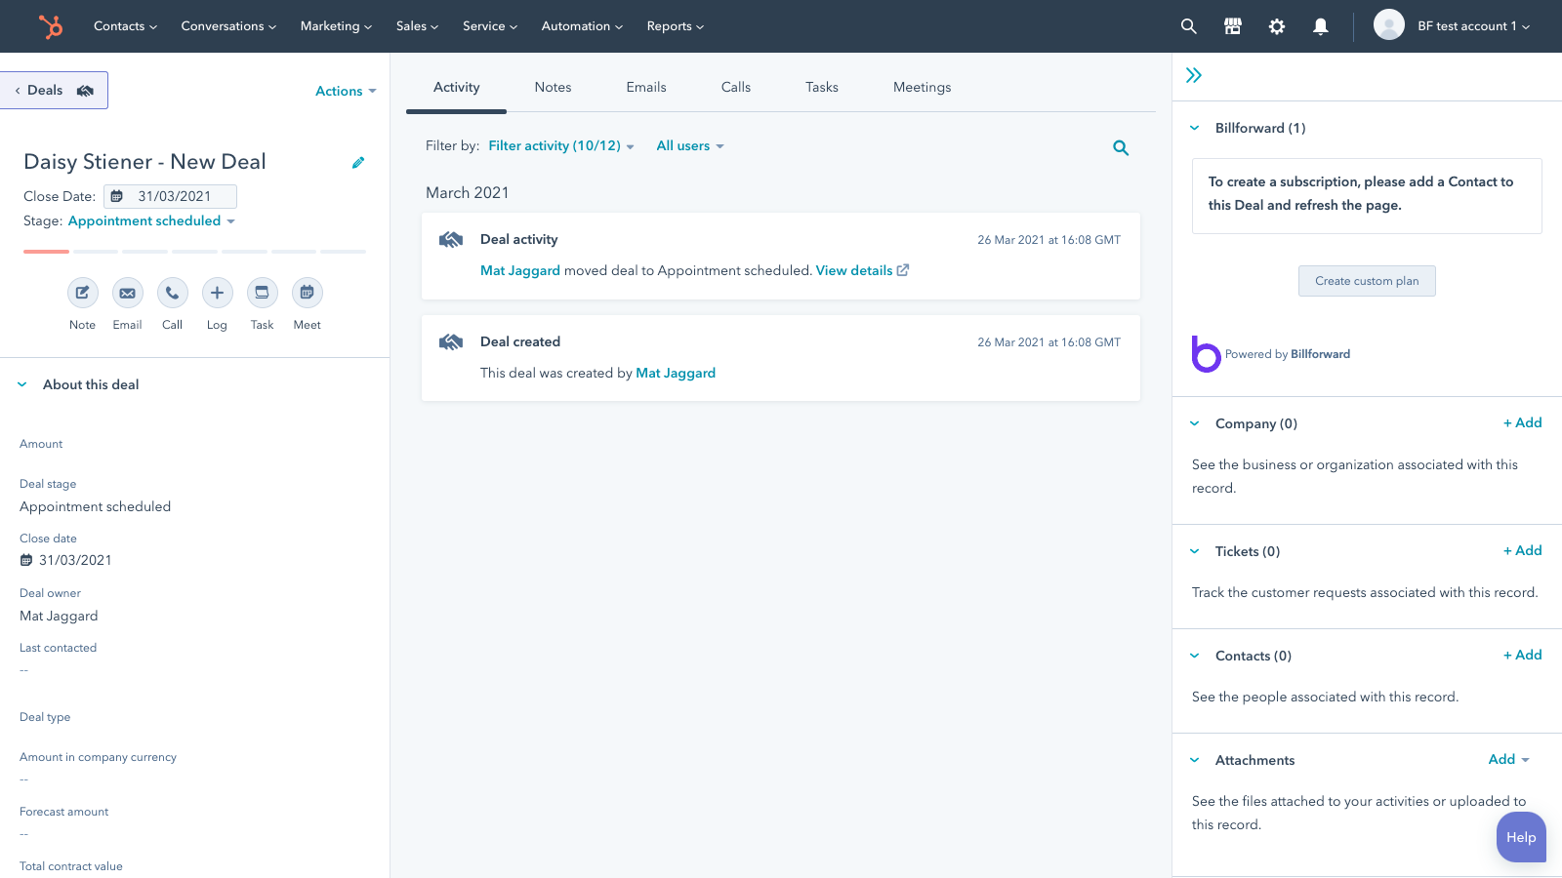Schedule a meeting with the Meet icon
This screenshot has width=1562, height=878.
coord(307,293)
